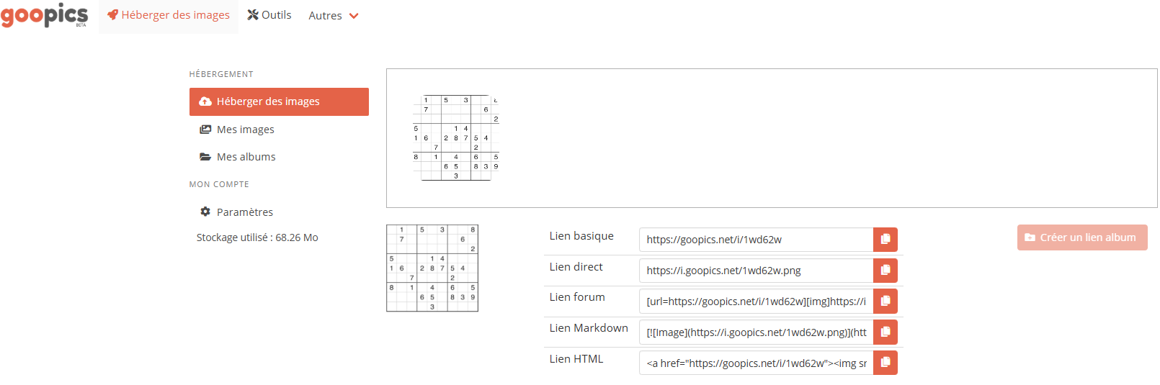Open Héberger des images in top navigation
The image size is (1160, 385).
tap(169, 15)
